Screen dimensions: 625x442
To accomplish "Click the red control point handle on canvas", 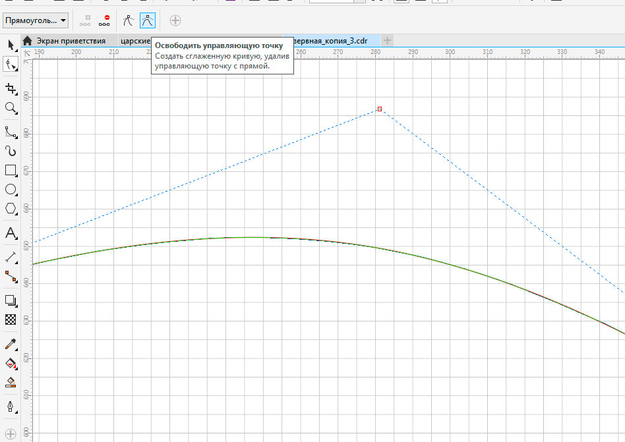I will 380,109.
